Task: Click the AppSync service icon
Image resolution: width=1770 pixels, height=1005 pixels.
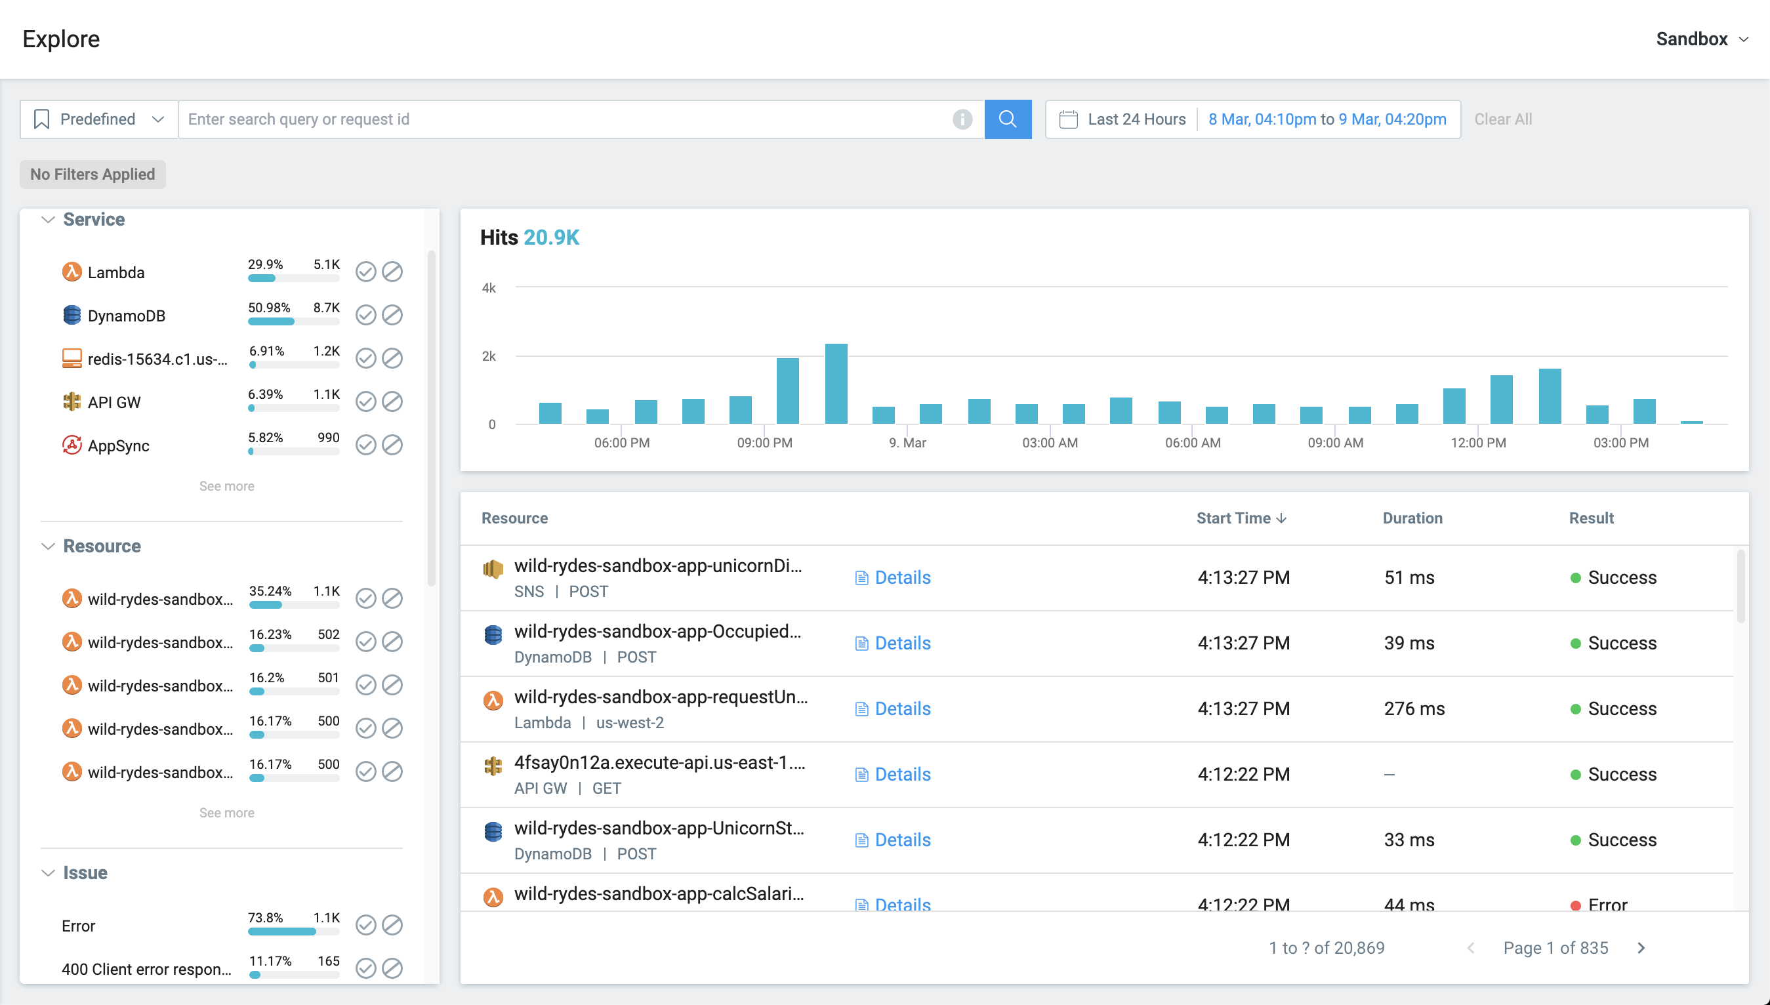Action: (72, 445)
